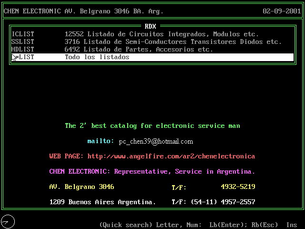Click the RDX window title
The image size is (305, 229).
pos(151,26)
